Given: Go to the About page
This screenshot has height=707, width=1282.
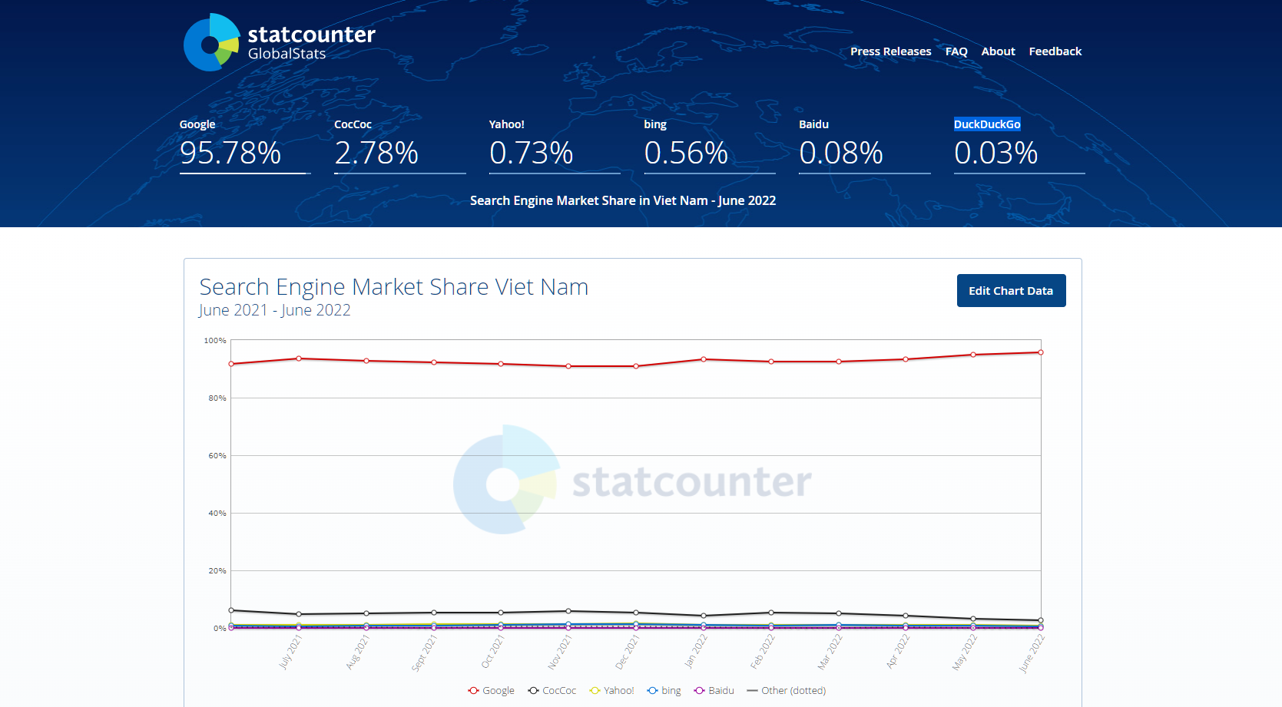Looking at the screenshot, I should point(998,51).
